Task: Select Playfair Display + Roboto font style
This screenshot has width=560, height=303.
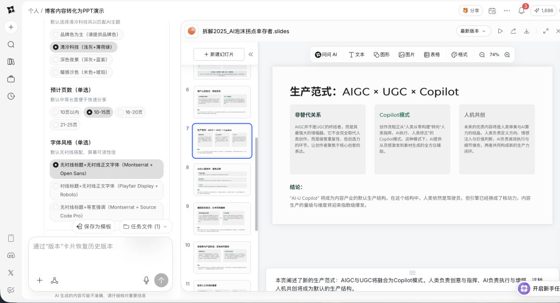Action: tap(107, 190)
